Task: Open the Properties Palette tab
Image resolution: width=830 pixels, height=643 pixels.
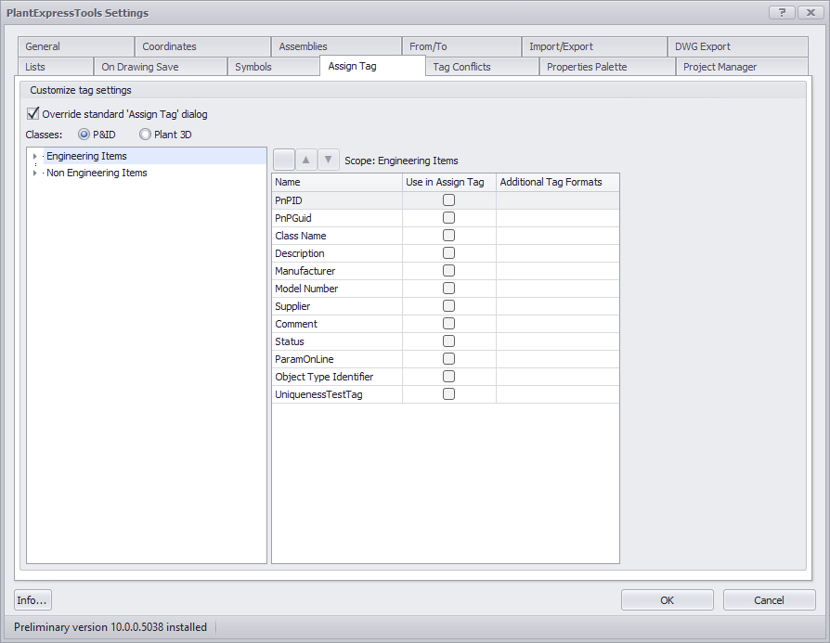Action: pos(608,67)
